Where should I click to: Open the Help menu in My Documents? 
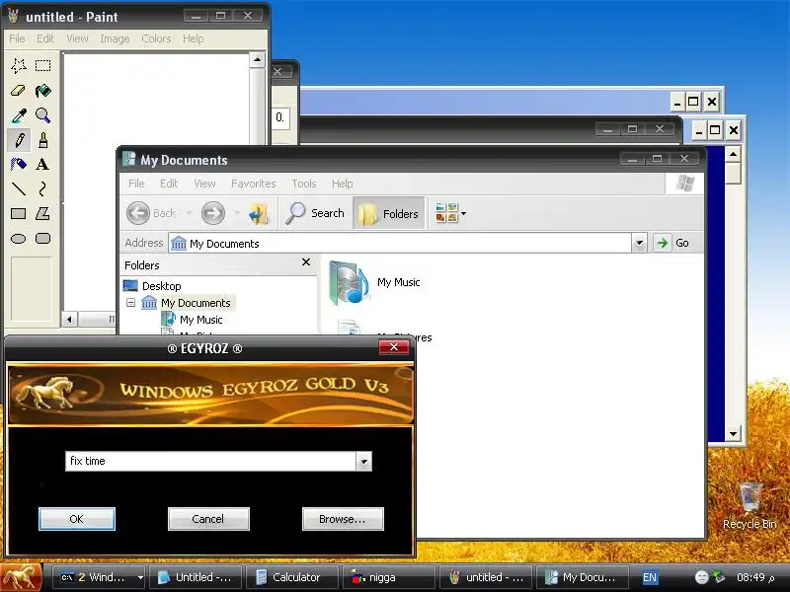coord(342,184)
